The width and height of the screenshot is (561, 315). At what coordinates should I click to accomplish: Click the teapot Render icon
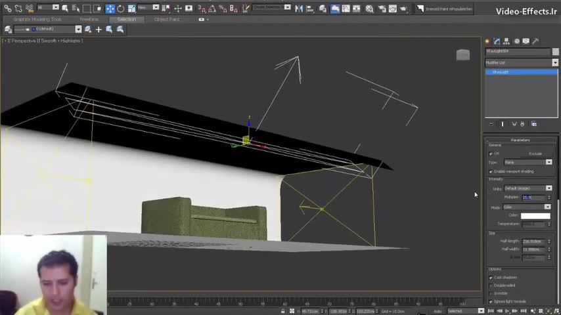403,9
